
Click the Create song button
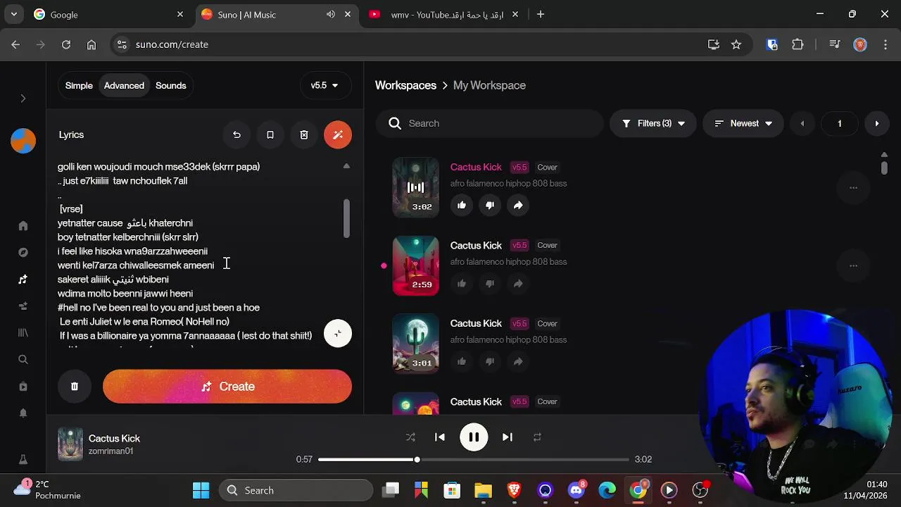tap(227, 387)
